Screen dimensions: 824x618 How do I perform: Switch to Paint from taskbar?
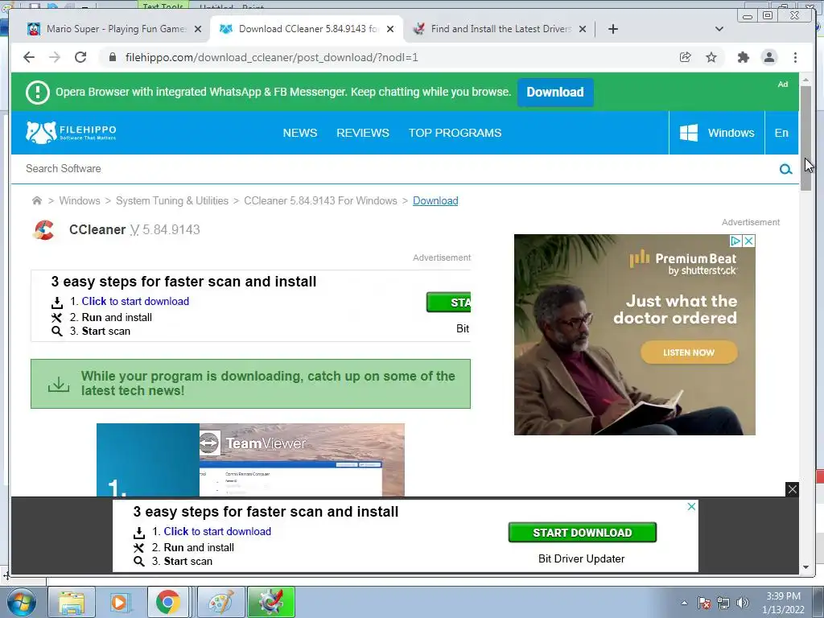(x=220, y=602)
